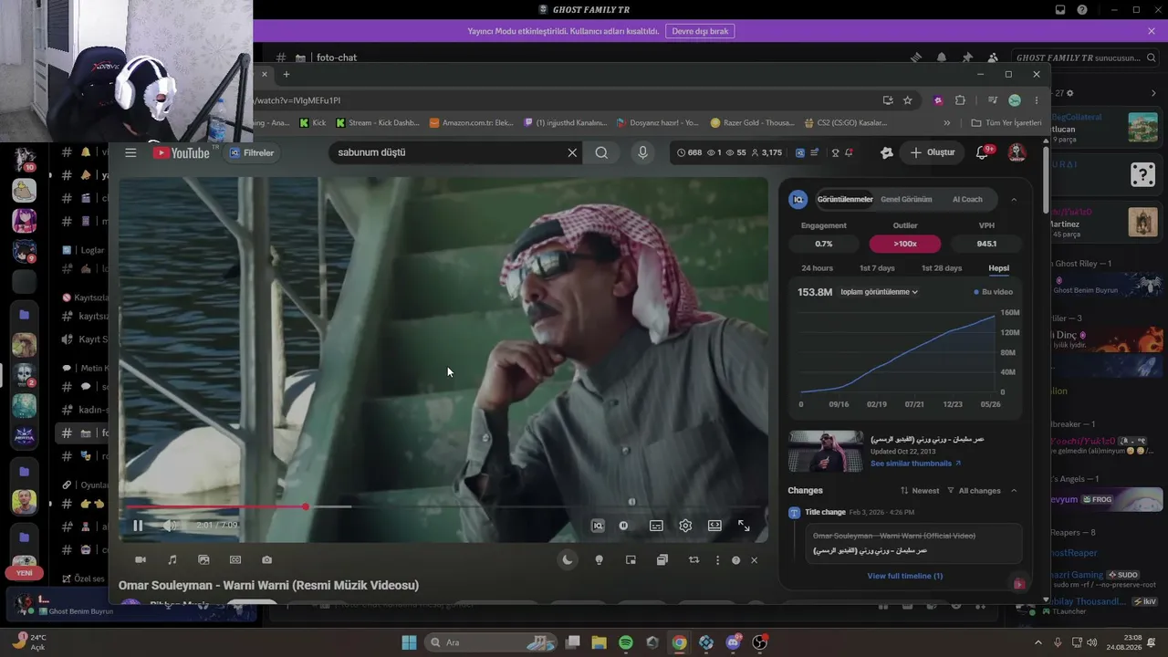Click Devre dışı bırak in Discord banner
Image resolution: width=1168 pixels, height=657 pixels.
coord(700,31)
